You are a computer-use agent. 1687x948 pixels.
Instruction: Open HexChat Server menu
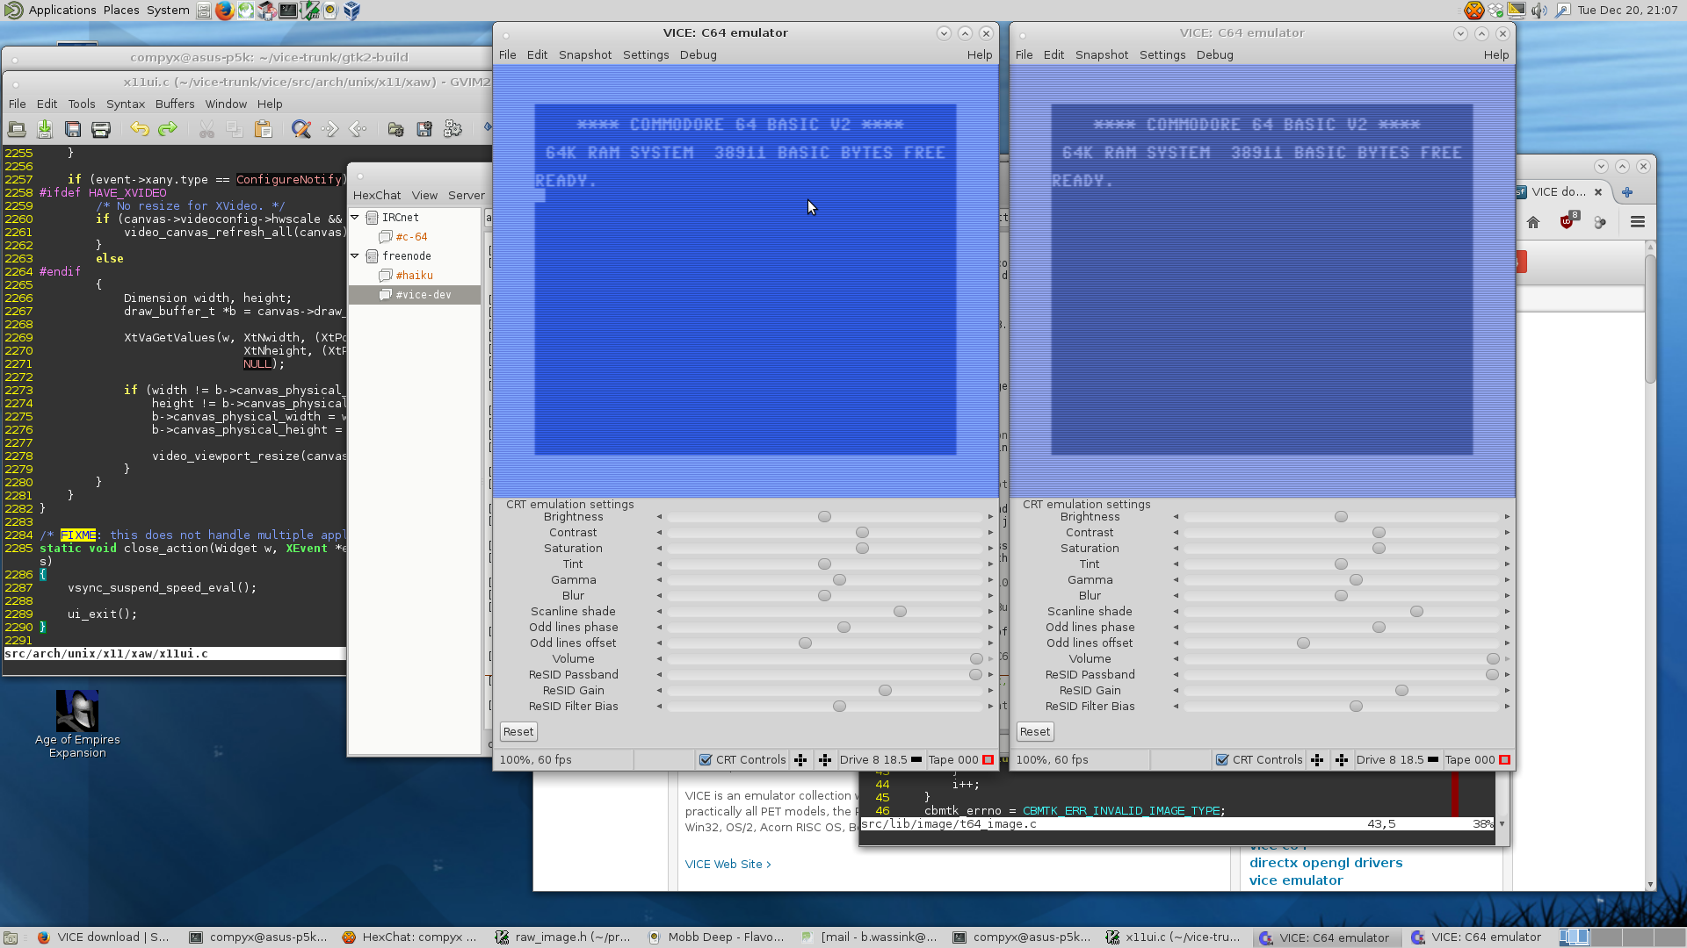coord(466,196)
